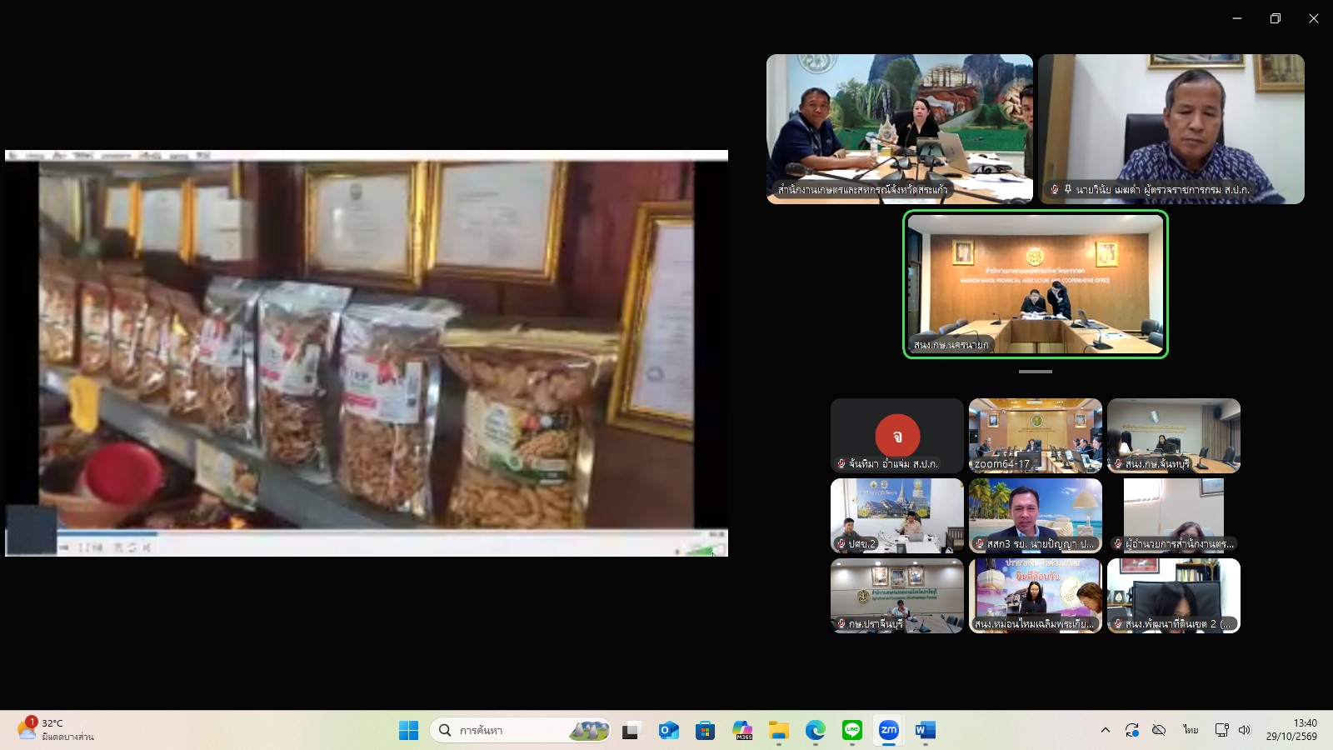The width and height of the screenshot is (1333, 750).
Task: Open Task View from the taskbar
Action: [x=631, y=731]
